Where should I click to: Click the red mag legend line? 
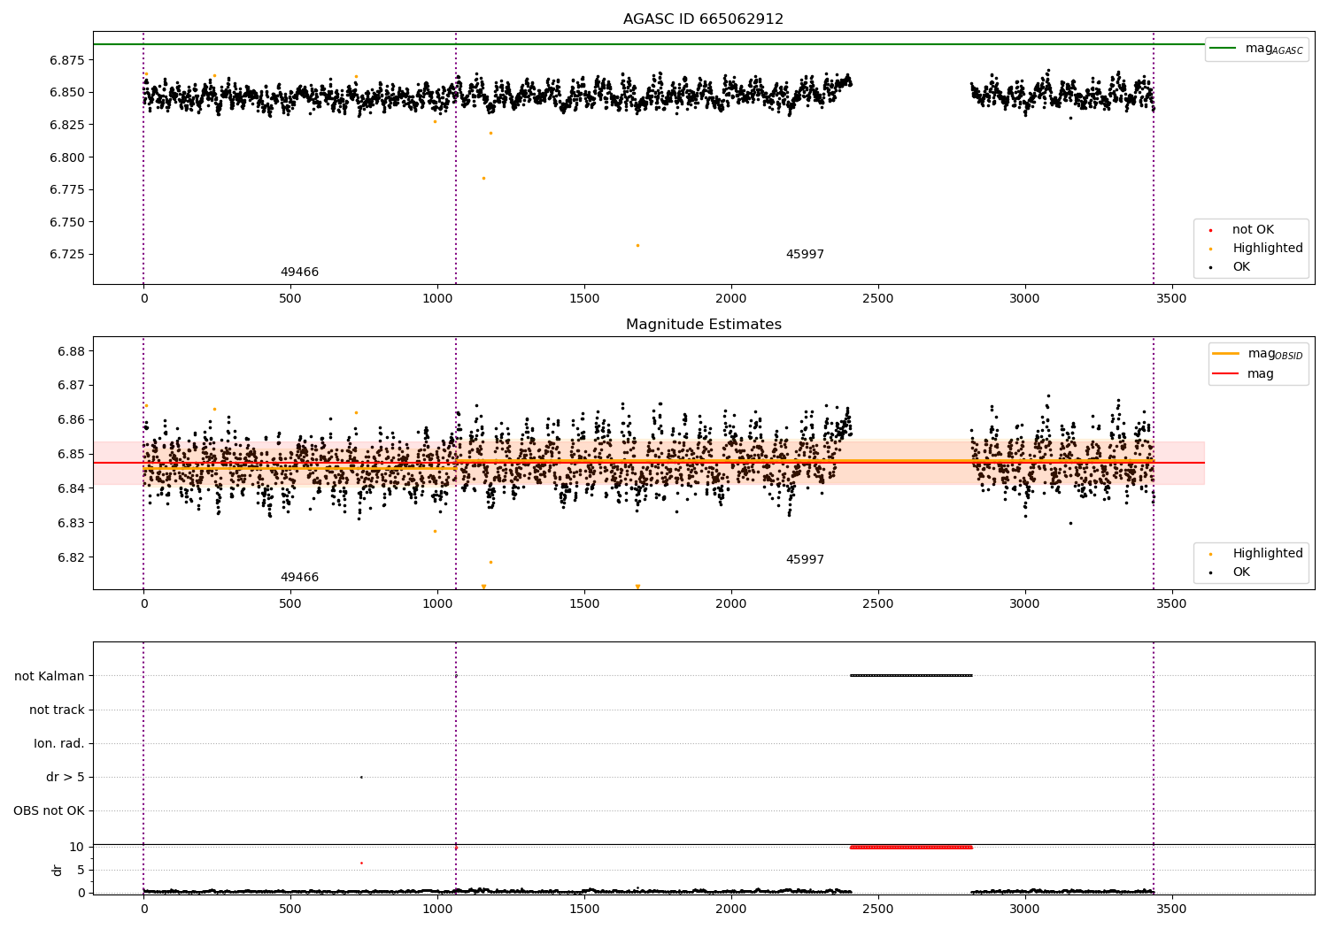1226,374
